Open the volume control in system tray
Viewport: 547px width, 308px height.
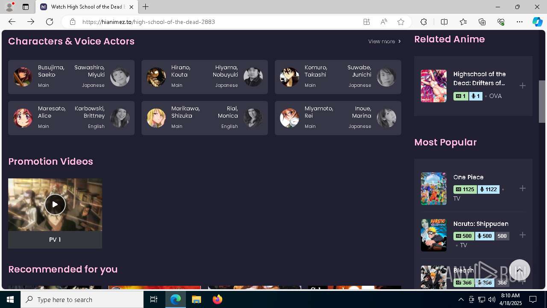click(x=492, y=299)
